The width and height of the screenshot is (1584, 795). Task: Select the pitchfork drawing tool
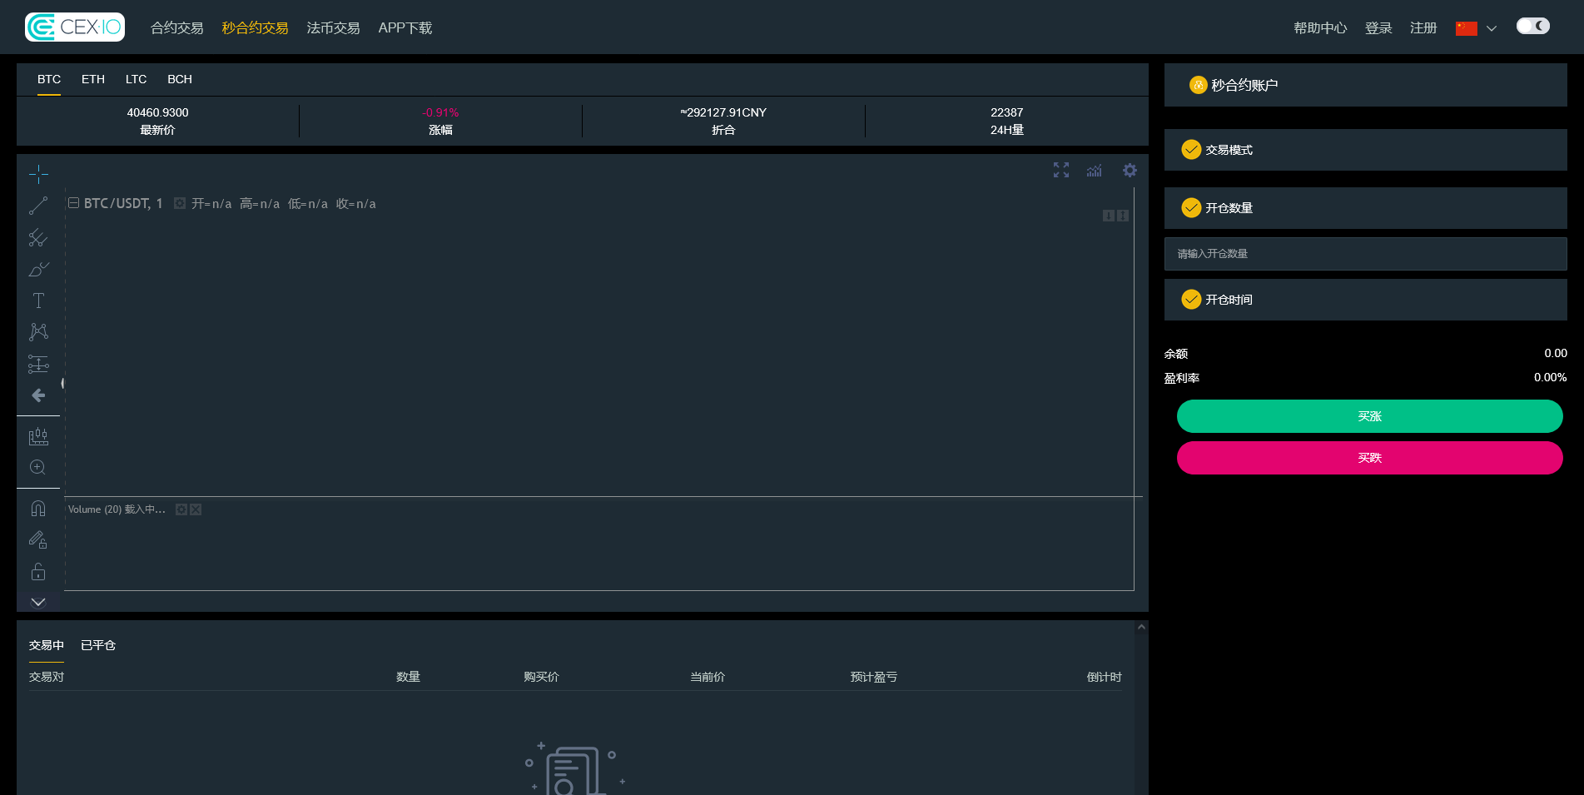pyautogui.click(x=38, y=237)
